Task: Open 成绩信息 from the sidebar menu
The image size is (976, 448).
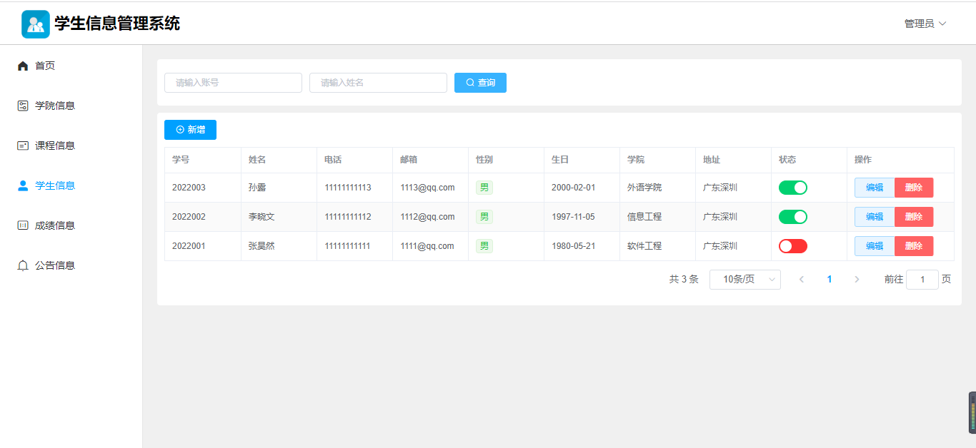Action: point(55,225)
